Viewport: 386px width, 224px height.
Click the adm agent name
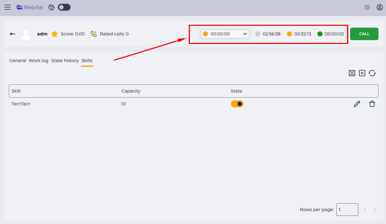tap(42, 34)
